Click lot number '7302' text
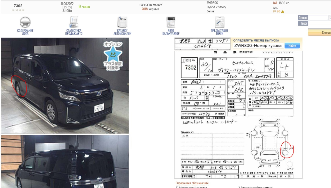The width and height of the screenshot is (331, 188). [x=18, y=6]
